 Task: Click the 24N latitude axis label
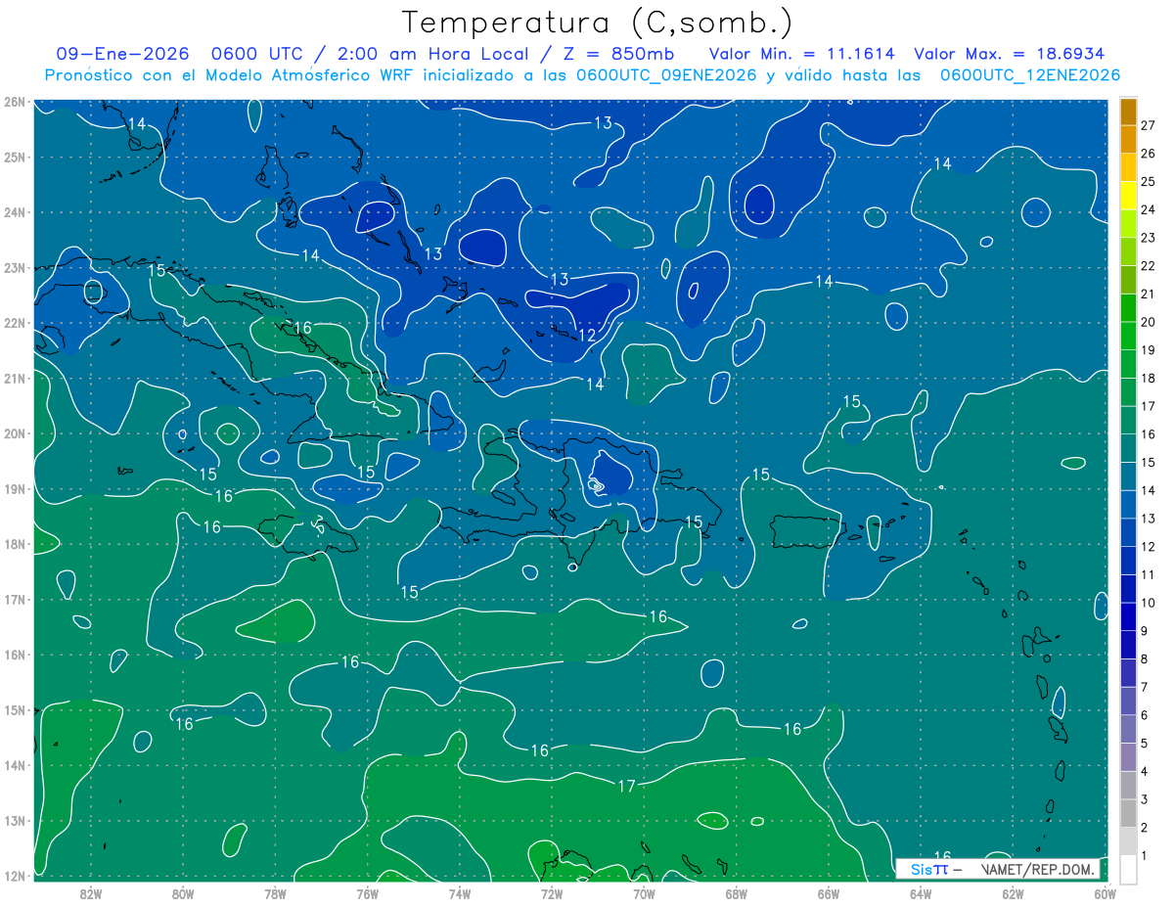14,212
